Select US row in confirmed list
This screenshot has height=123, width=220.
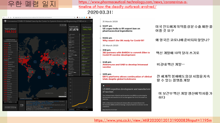tap(10, 43)
